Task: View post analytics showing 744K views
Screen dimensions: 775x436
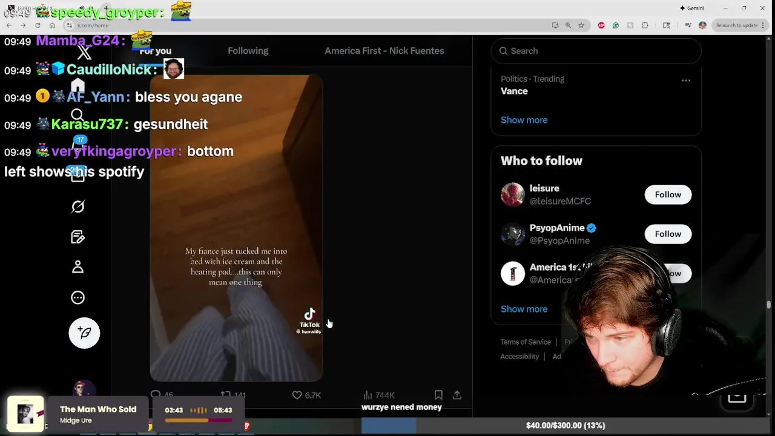Action: 378,395
